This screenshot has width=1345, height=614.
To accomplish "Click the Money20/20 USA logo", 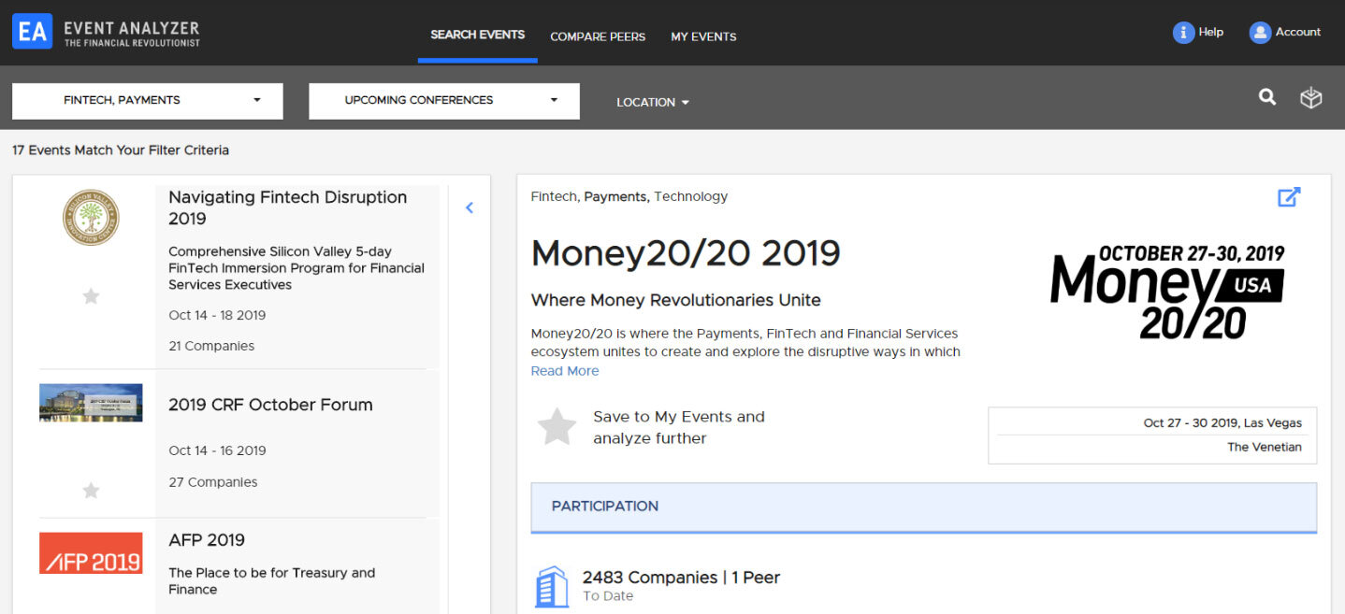I will (x=1167, y=292).
